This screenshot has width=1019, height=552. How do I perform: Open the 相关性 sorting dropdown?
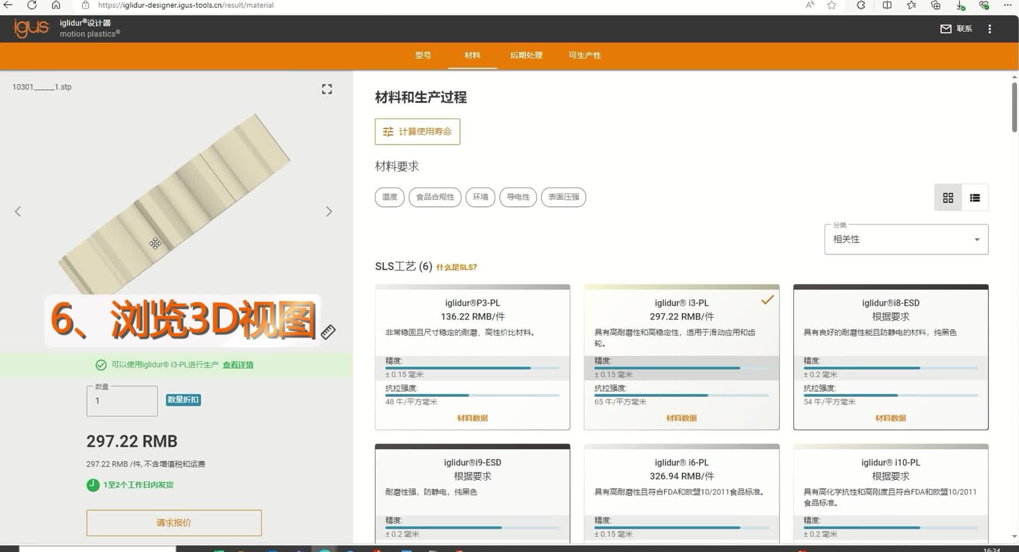pyautogui.click(x=906, y=239)
